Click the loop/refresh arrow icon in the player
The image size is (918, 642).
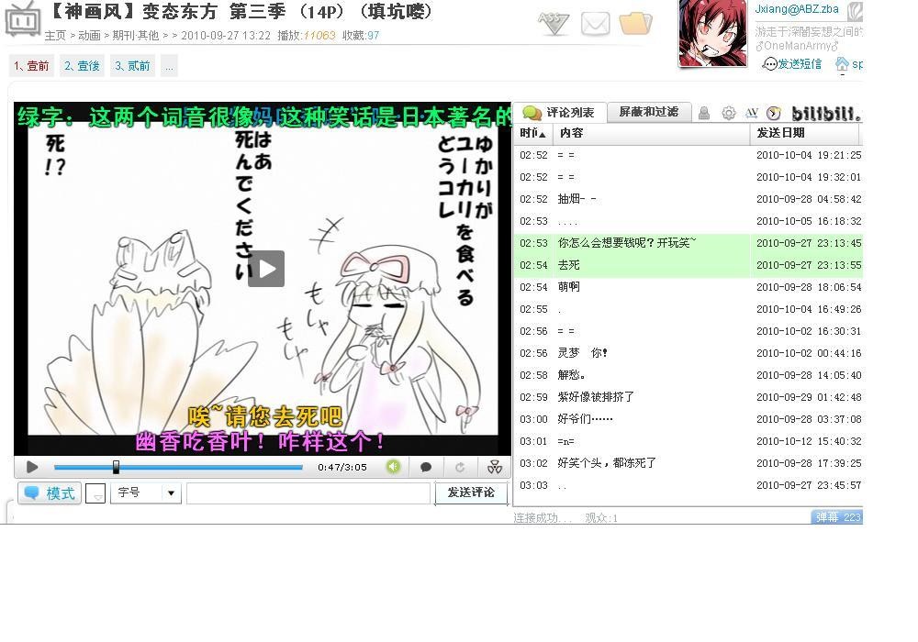click(460, 467)
